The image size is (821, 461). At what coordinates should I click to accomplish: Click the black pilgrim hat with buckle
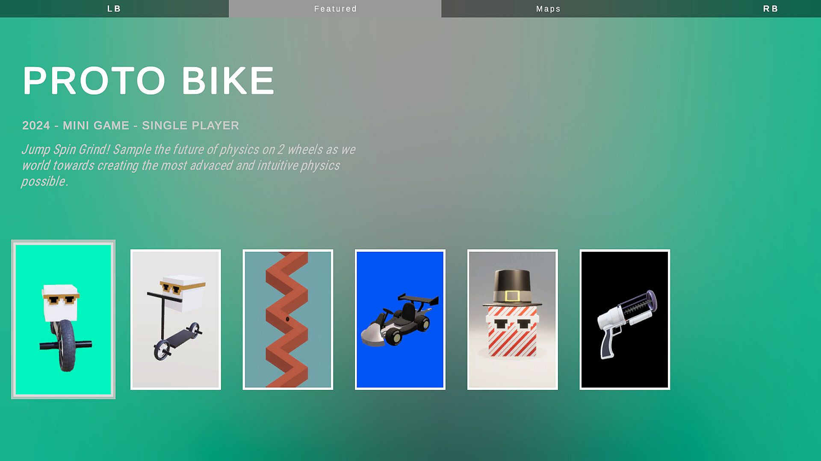click(512, 288)
